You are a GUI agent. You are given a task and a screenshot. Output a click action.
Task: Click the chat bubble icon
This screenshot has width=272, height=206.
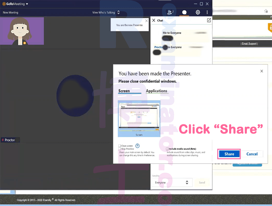pyautogui.click(x=184, y=12)
